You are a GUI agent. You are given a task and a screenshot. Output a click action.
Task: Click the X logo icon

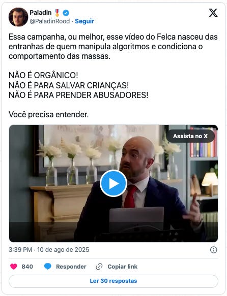coord(213,13)
